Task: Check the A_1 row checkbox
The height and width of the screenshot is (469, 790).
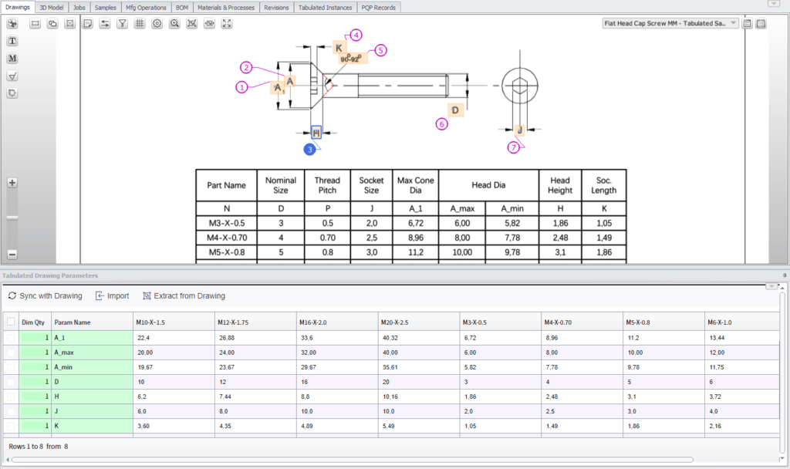Action: (x=10, y=337)
